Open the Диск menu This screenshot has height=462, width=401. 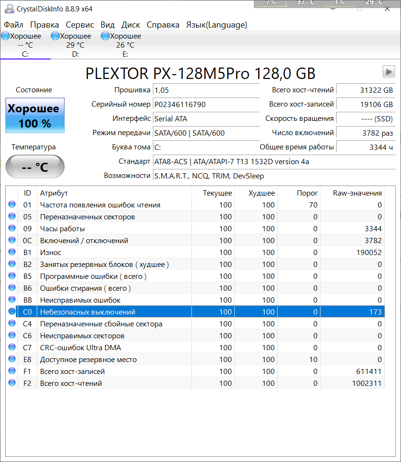tap(130, 25)
